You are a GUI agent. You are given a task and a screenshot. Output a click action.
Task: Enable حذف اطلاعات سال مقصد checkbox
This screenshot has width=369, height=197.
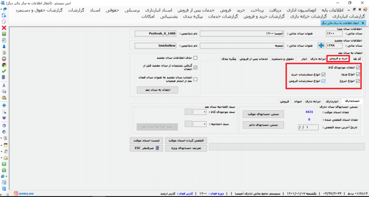(196, 57)
